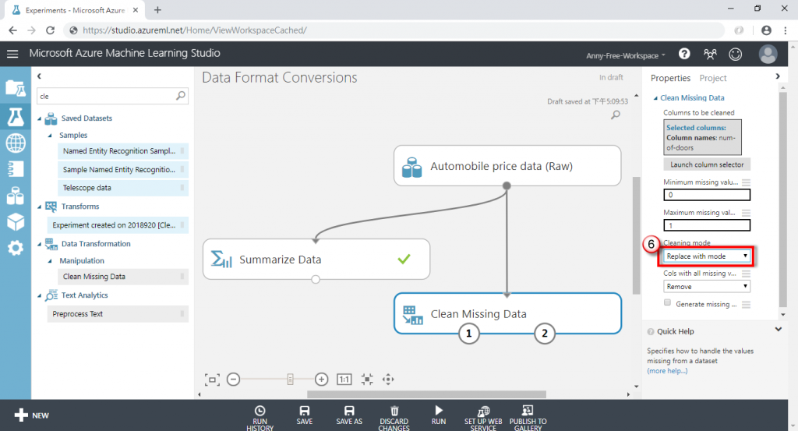
Task: Select the Clean Missing Data palette module
Action: (x=122, y=277)
